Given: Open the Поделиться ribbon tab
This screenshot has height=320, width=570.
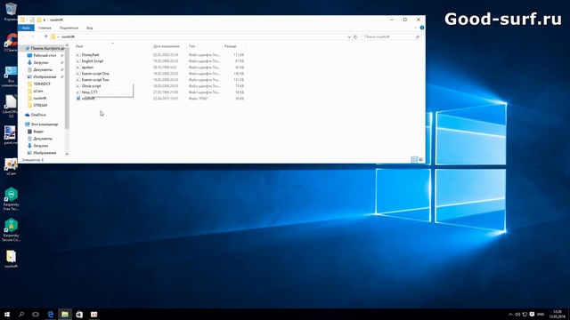Looking at the screenshot, I should [x=69, y=28].
